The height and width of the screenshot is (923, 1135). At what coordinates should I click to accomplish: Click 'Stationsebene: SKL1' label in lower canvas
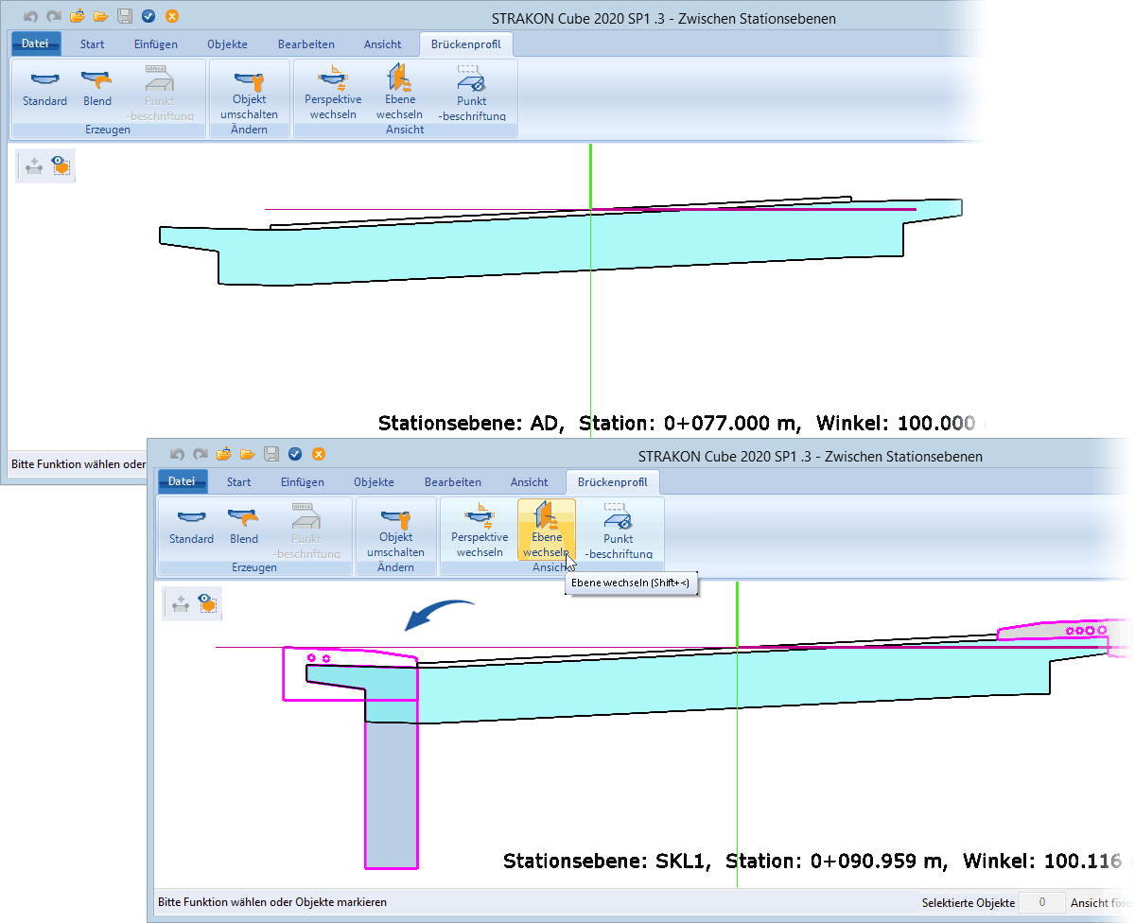click(x=609, y=862)
